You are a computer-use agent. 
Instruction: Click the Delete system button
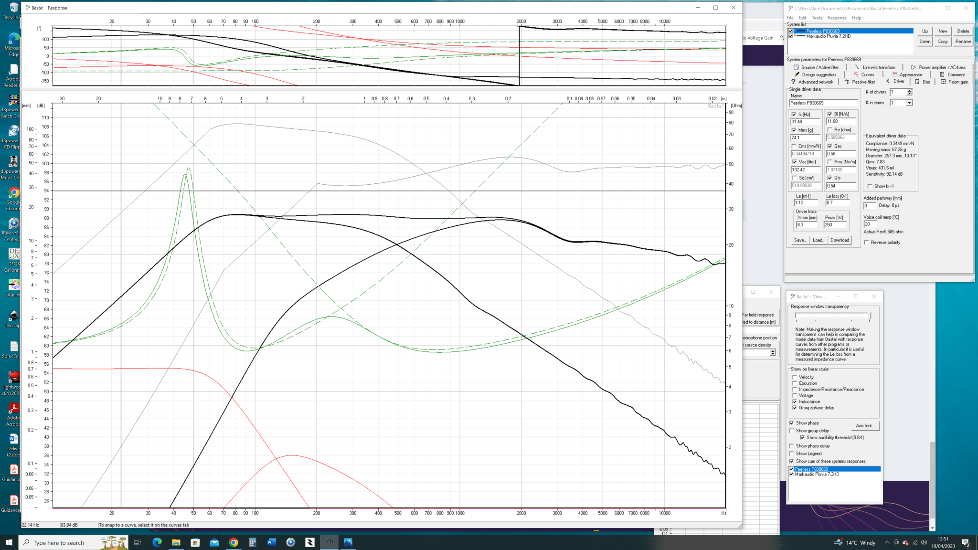coord(963,31)
